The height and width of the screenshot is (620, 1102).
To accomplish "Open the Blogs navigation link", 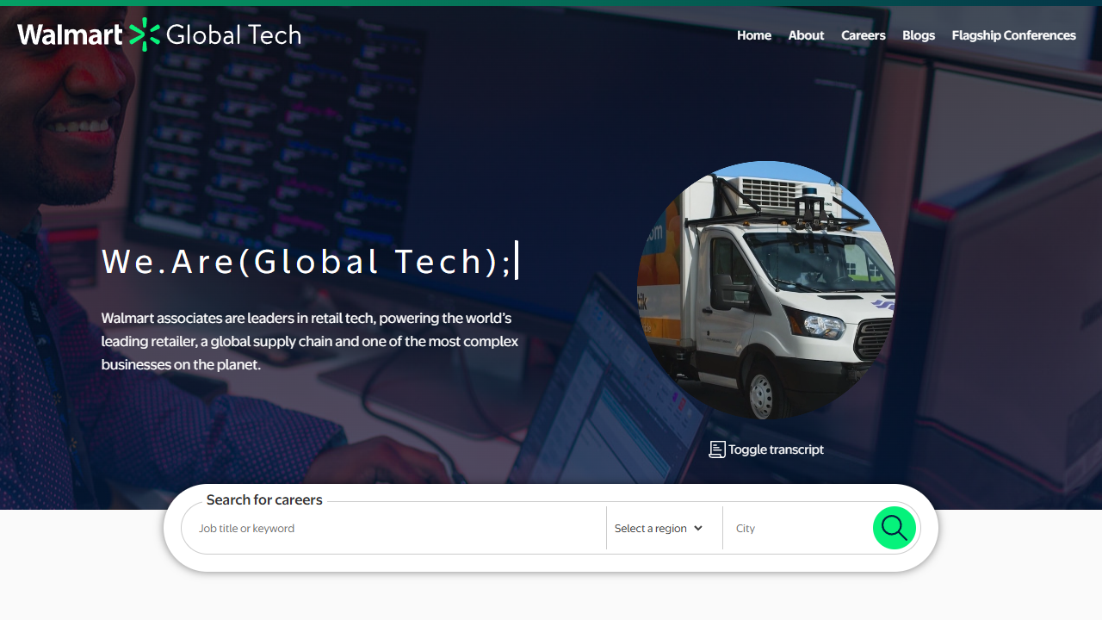I will pos(918,35).
